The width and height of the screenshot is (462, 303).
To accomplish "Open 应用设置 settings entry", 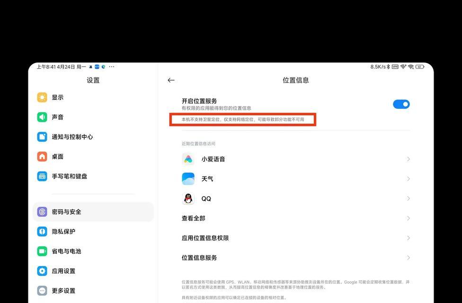I will point(93,271).
